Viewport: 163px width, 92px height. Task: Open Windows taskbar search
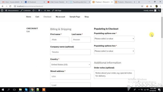point(9,90)
